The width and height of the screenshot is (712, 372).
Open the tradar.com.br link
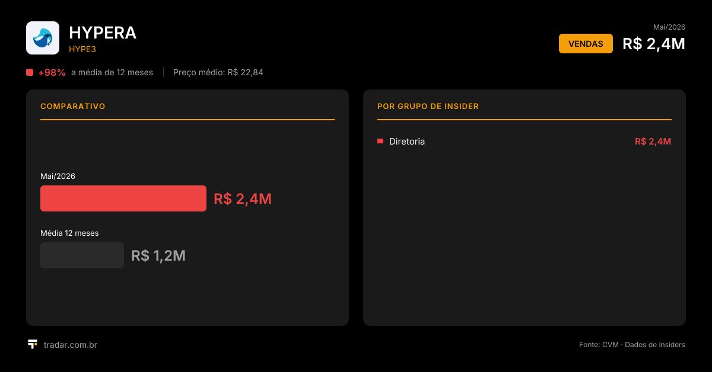pyautogui.click(x=71, y=344)
